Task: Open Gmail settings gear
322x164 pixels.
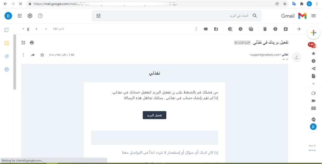Action: click(30, 16)
